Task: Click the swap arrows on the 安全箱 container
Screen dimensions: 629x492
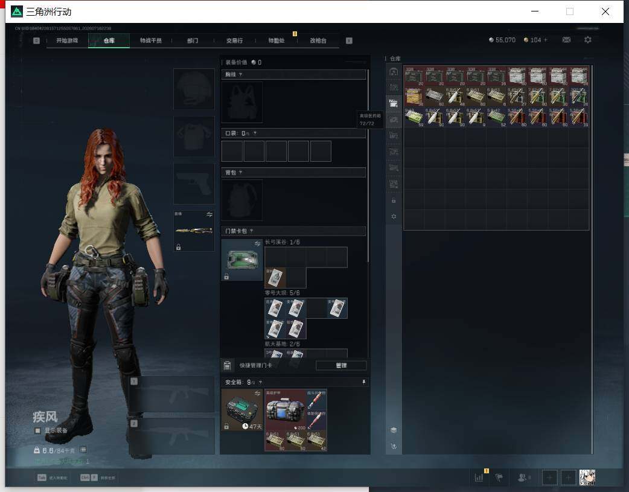Action: pyautogui.click(x=257, y=393)
